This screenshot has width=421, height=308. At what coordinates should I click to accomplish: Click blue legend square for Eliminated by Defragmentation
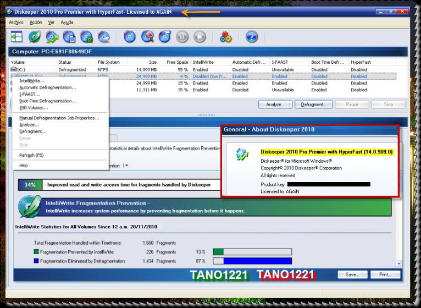36,261
